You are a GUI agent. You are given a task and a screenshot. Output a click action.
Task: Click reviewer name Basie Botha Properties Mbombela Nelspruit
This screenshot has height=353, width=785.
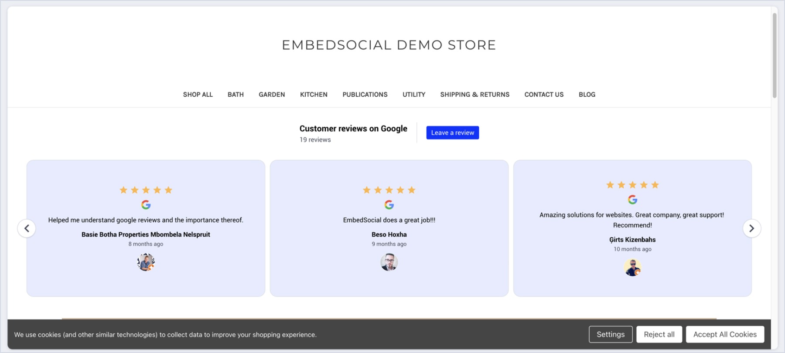pos(146,234)
